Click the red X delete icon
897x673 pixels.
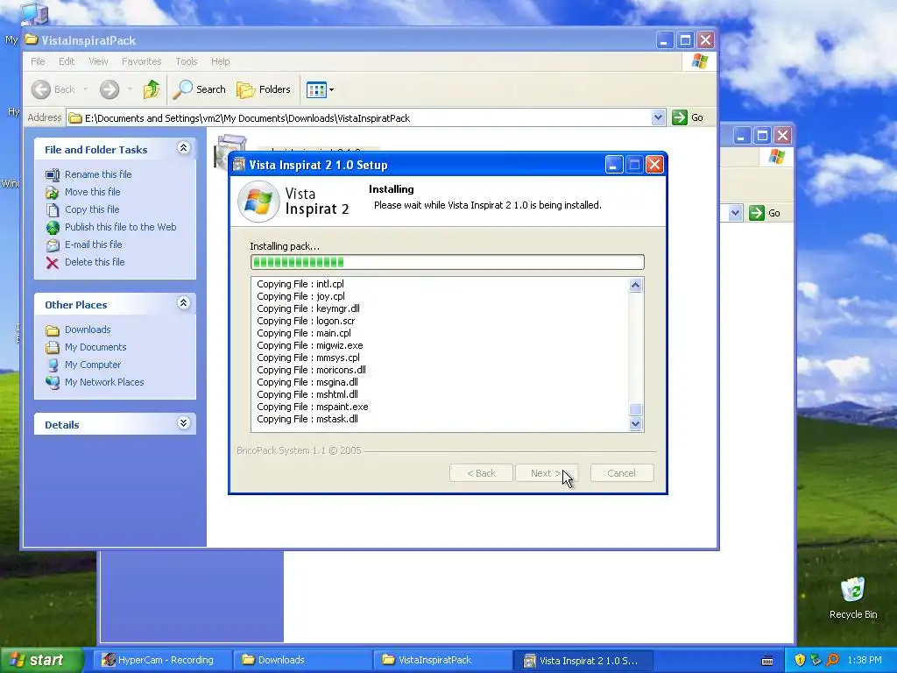tap(52, 263)
